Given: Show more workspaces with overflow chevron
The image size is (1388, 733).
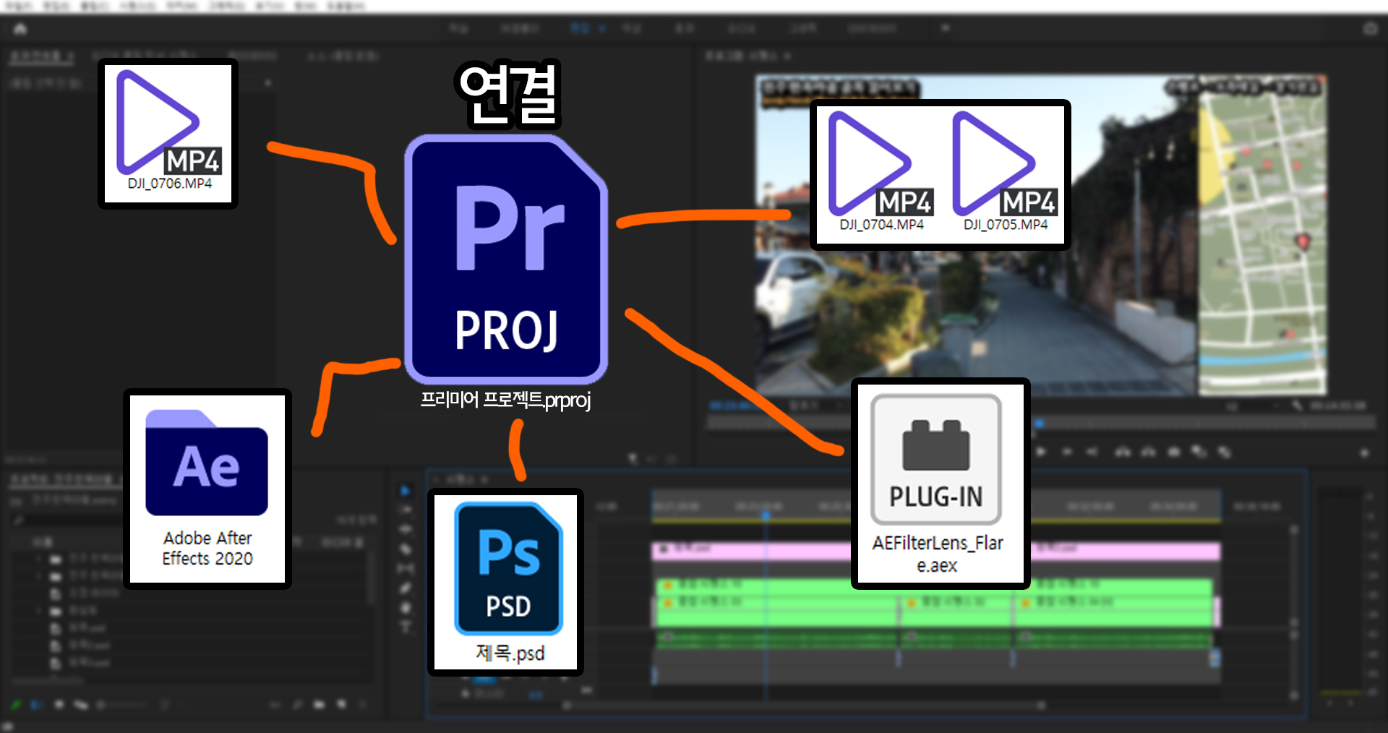Looking at the screenshot, I should click(x=945, y=28).
